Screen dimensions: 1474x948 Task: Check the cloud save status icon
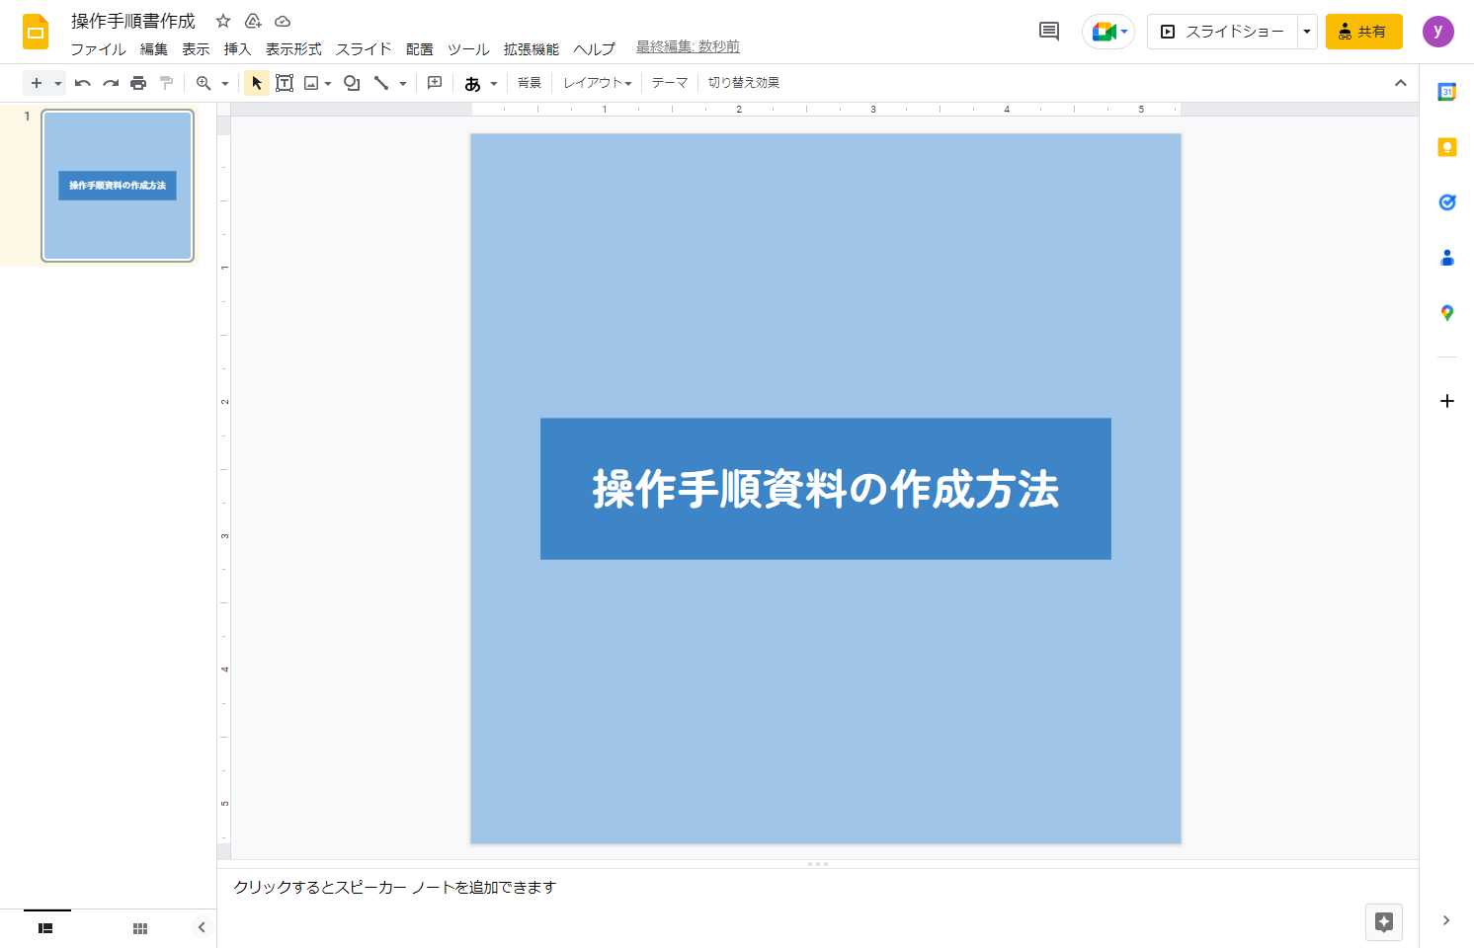point(283,21)
